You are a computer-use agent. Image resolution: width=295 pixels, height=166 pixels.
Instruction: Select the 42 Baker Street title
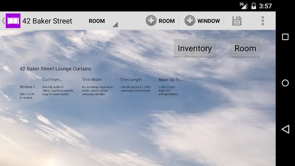[47, 21]
